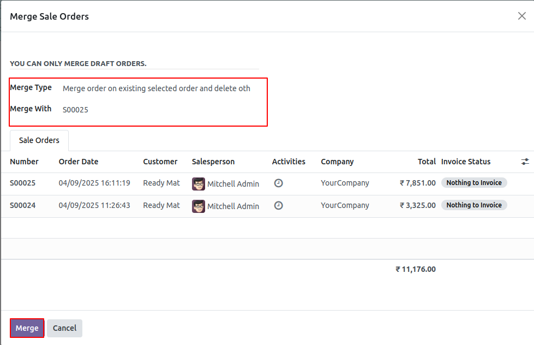The height and width of the screenshot is (345, 534).
Task: Click the Cancel button
Action: click(64, 328)
